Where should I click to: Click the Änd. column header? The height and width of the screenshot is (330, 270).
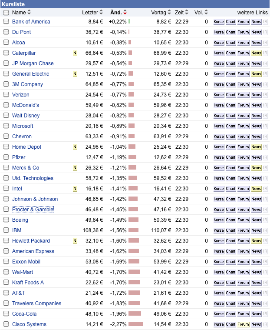pos(115,13)
